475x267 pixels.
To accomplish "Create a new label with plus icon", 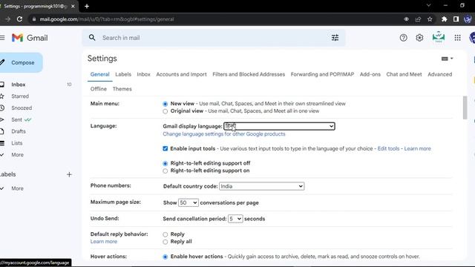I will (69, 174).
